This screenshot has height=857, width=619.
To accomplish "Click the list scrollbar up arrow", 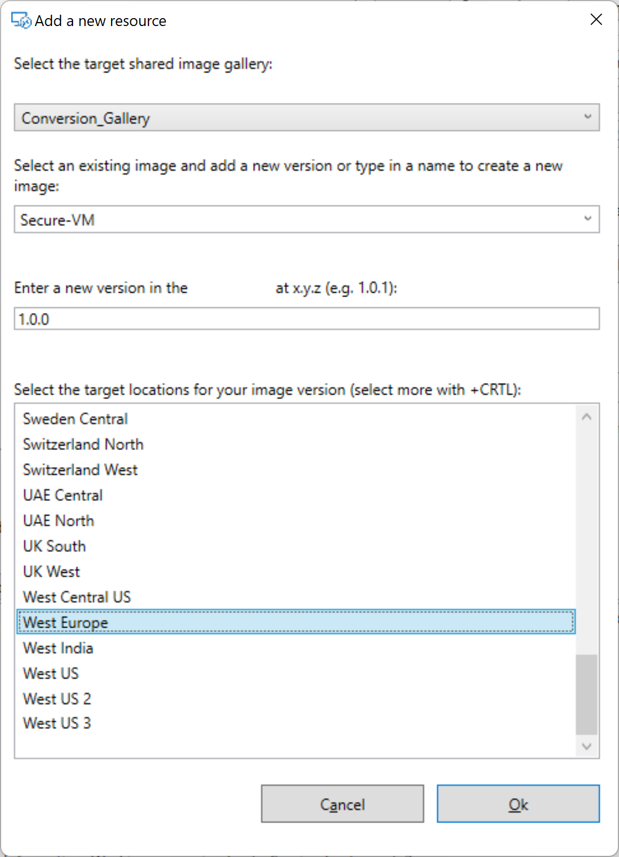I will (x=587, y=417).
